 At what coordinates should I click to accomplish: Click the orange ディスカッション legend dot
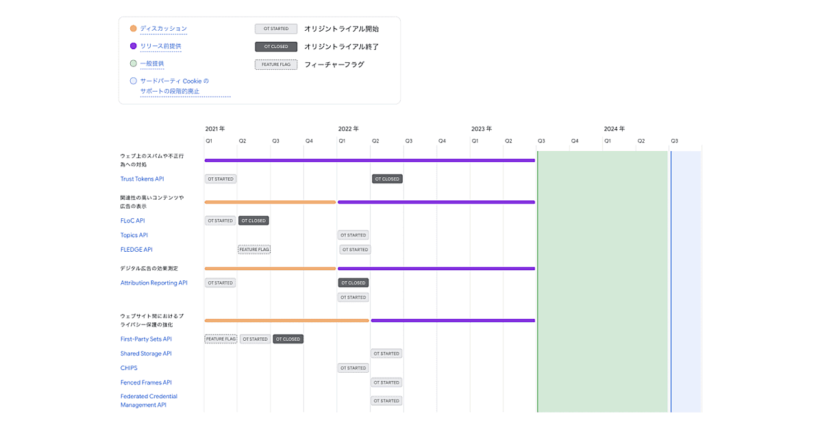coord(133,29)
